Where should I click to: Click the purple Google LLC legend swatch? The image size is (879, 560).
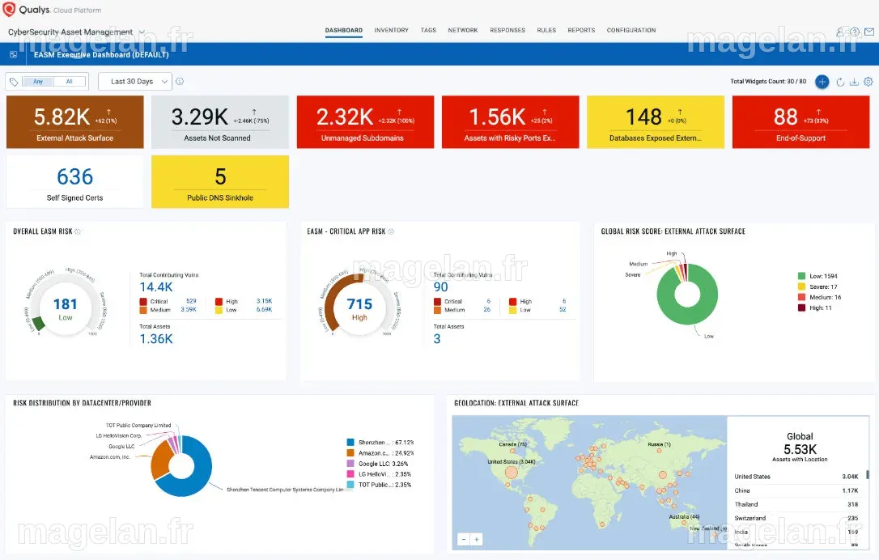(x=350, y=464)
